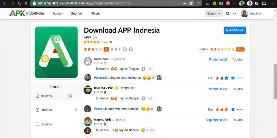Click grey G icon after "Iopron Perigan"
This screenshot has width=277, height=138.
pyautogui.click(x=143, y=98)
